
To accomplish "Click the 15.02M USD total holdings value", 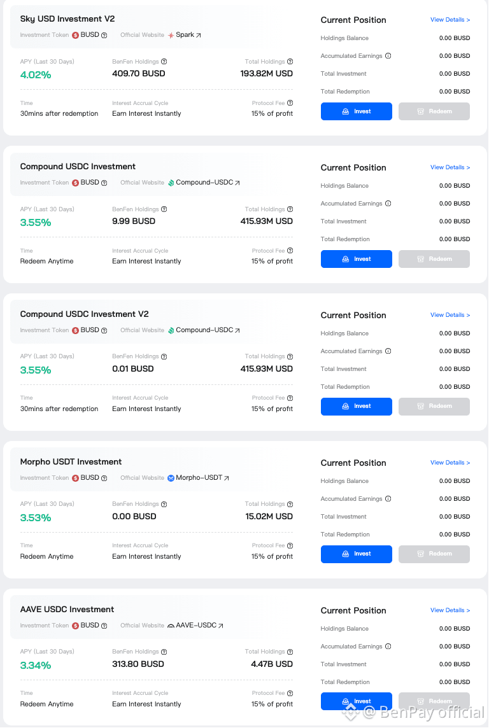I will (269, 516).
